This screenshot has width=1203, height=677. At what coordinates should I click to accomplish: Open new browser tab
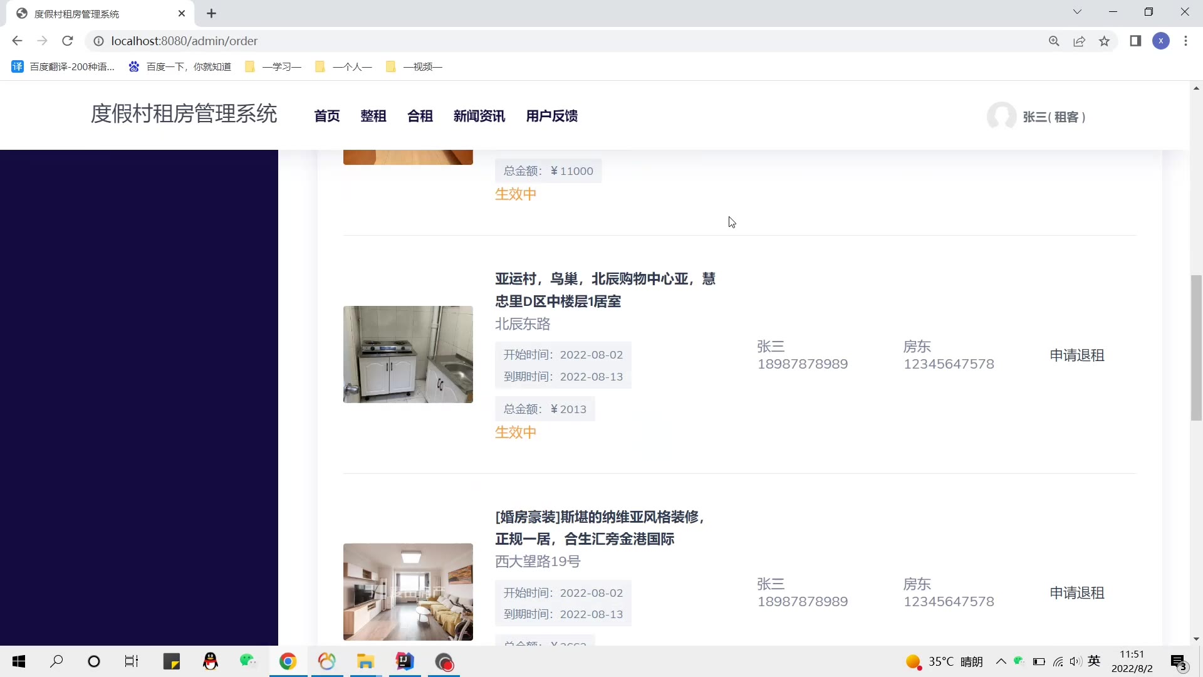click(x=211, y=13)
